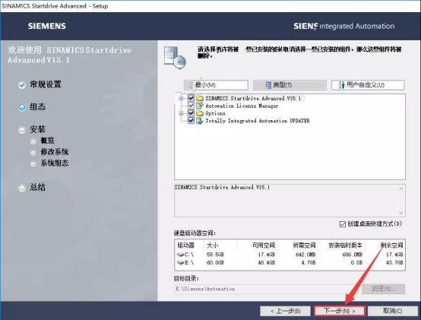Expand the Options tree node

[181, 113]
